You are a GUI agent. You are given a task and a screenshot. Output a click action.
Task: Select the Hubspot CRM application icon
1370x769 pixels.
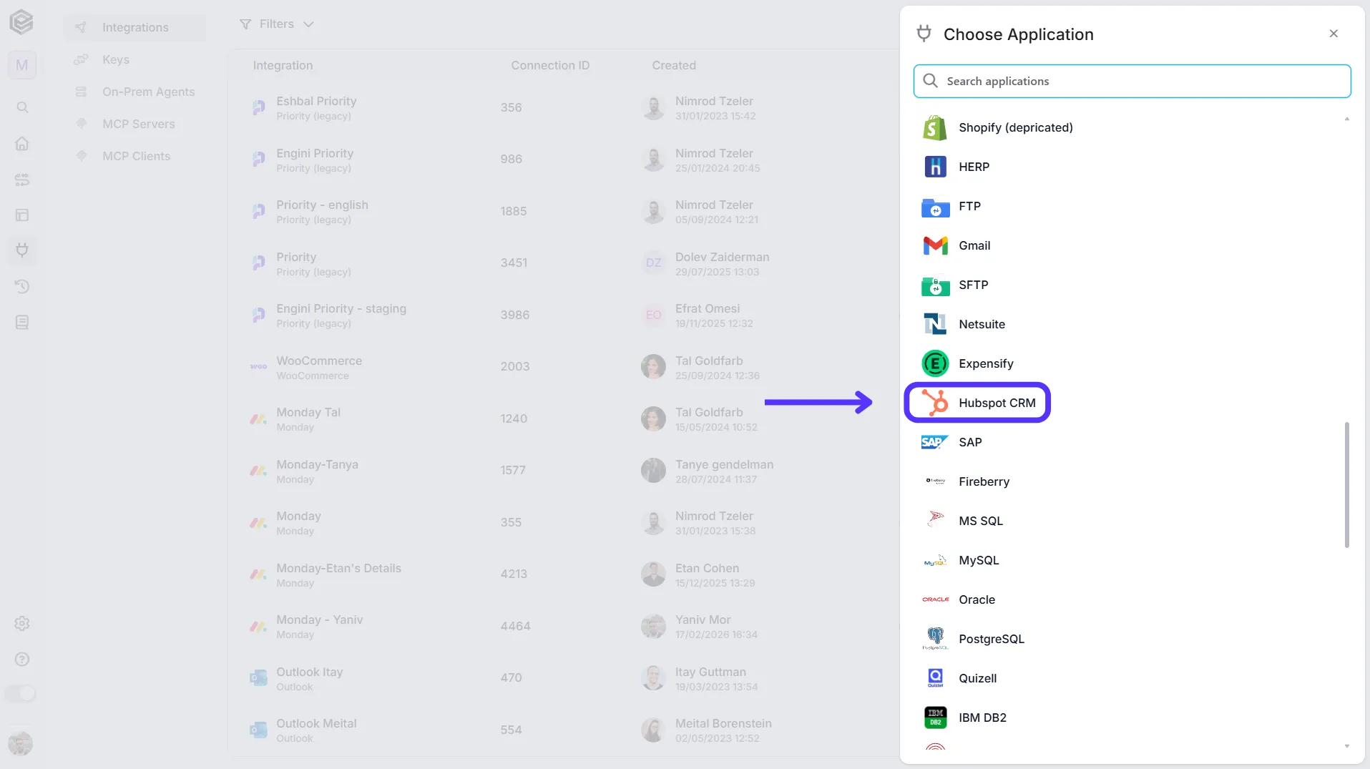point(935,403)
